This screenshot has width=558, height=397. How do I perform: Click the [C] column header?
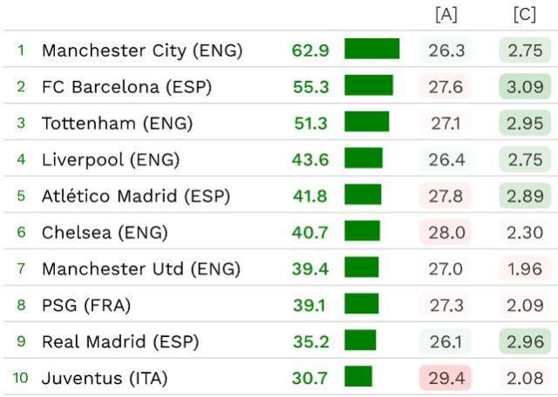click(x=525, y=15)
